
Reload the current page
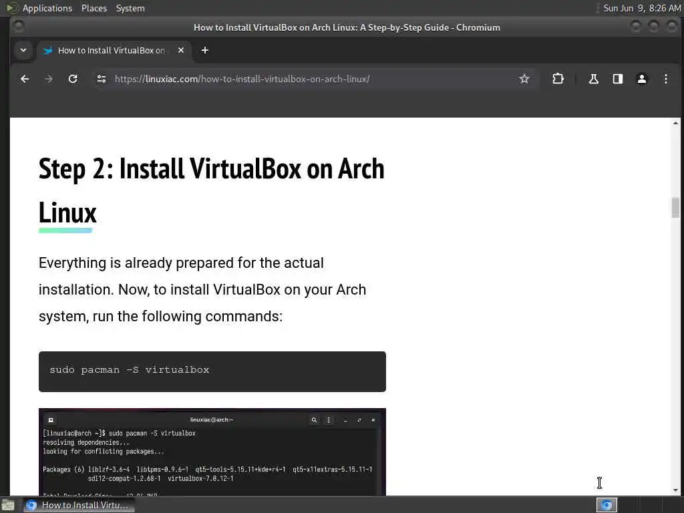[73, 79]
